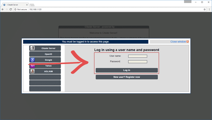Go back using the browser back arrow

pyautogui.click(x=3, y=9)
